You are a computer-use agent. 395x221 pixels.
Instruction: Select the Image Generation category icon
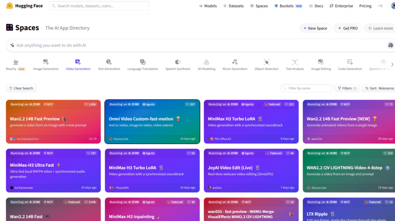46,62
